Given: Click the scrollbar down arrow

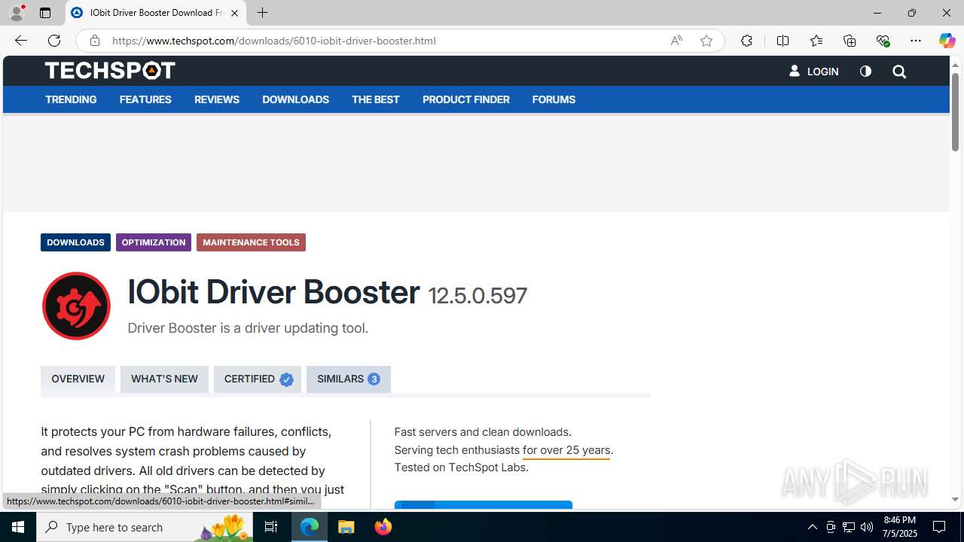Looking at the screenshot, I should tap(955, 499).
